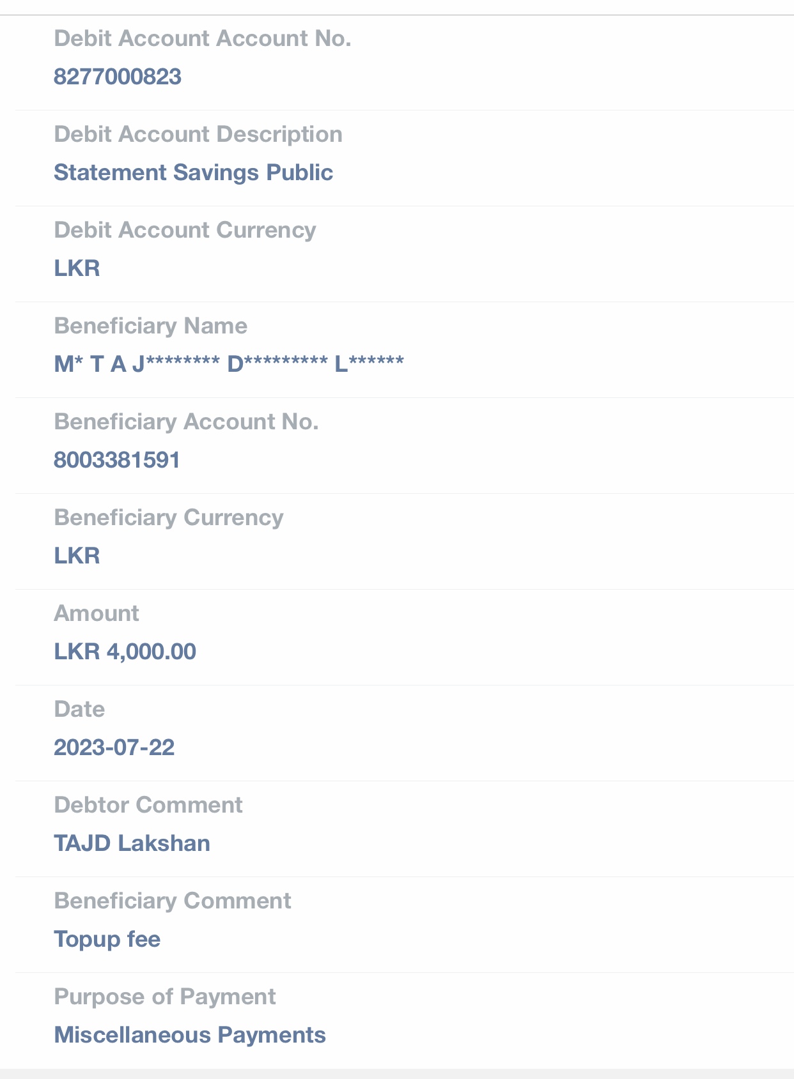Click beneficiary account number 8003381591
794x1079 pixels.
pos(117,460)
